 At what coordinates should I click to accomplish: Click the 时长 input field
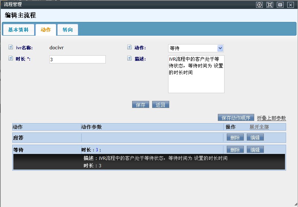click(77, 59)
